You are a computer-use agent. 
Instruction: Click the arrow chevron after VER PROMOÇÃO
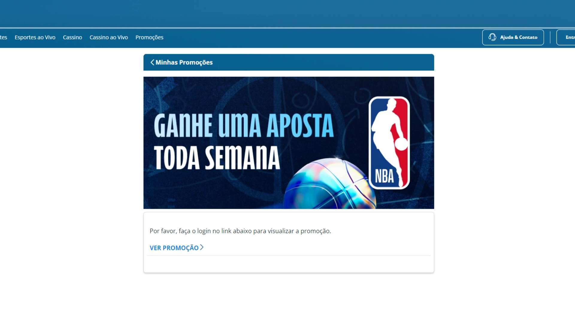(202, 248)
